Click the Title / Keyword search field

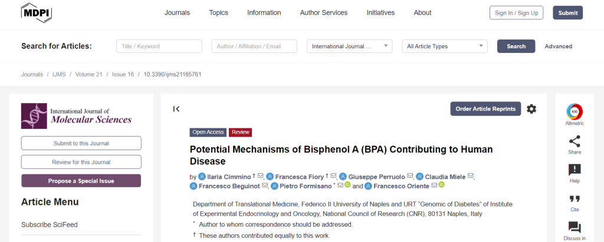159,46
